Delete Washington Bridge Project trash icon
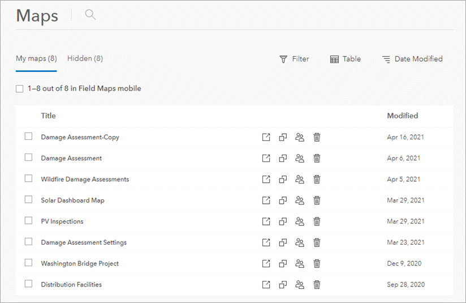The image size is (466, 303). click(x=317, y=263)
